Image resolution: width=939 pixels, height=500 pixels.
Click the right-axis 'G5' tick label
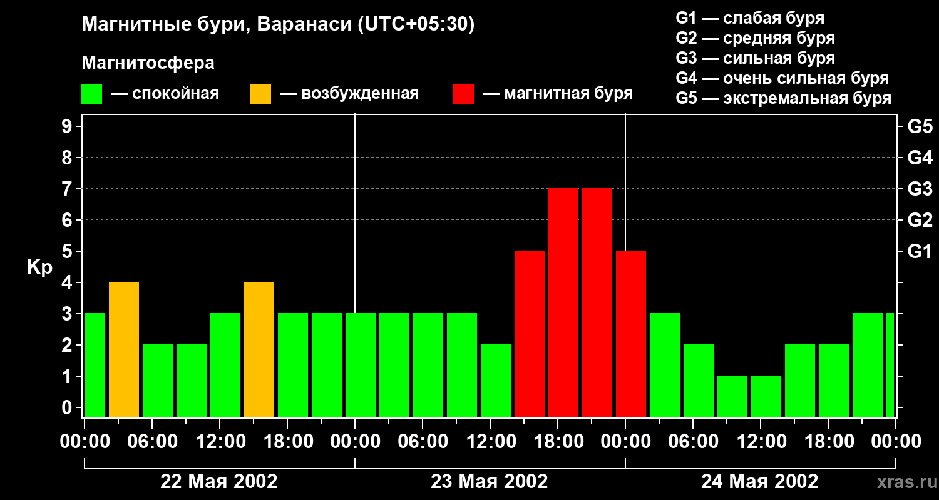(920, 126)
